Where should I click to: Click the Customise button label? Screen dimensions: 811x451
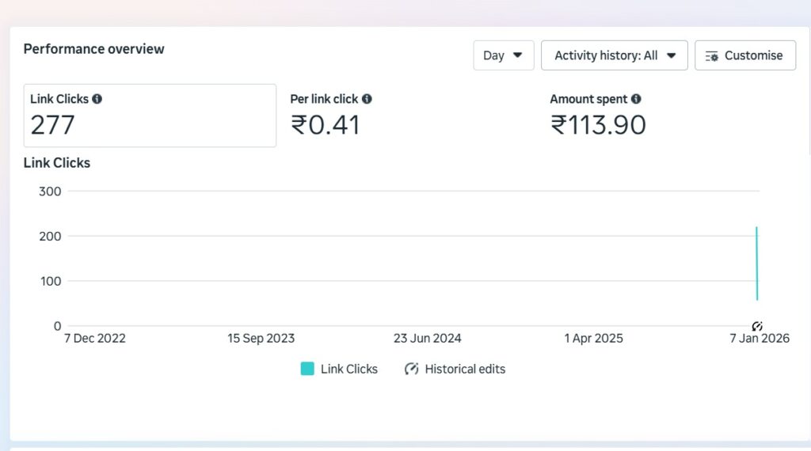point(753,55)
